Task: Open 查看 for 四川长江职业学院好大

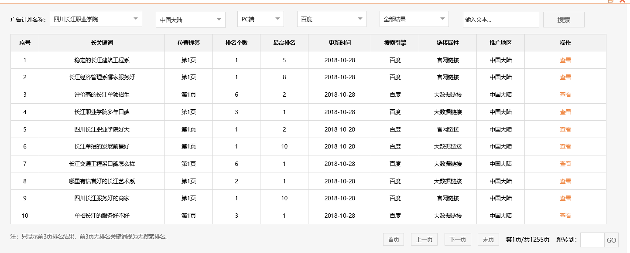Action: pyautogui.click(x=565, y=129)
